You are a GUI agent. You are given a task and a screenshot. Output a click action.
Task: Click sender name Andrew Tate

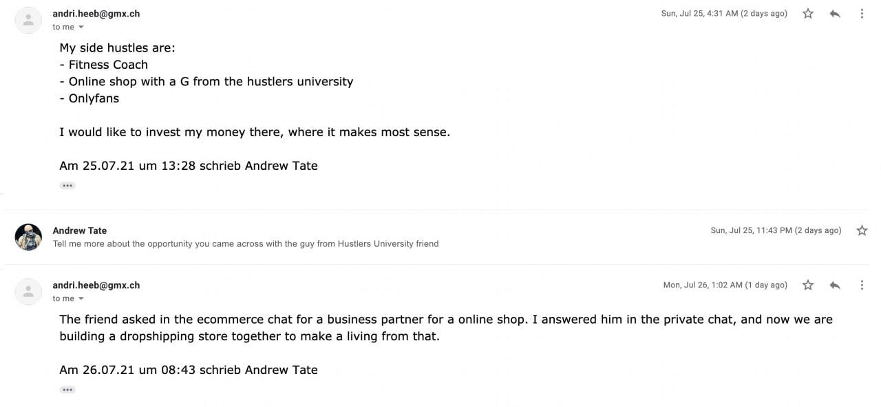[80, 230]
